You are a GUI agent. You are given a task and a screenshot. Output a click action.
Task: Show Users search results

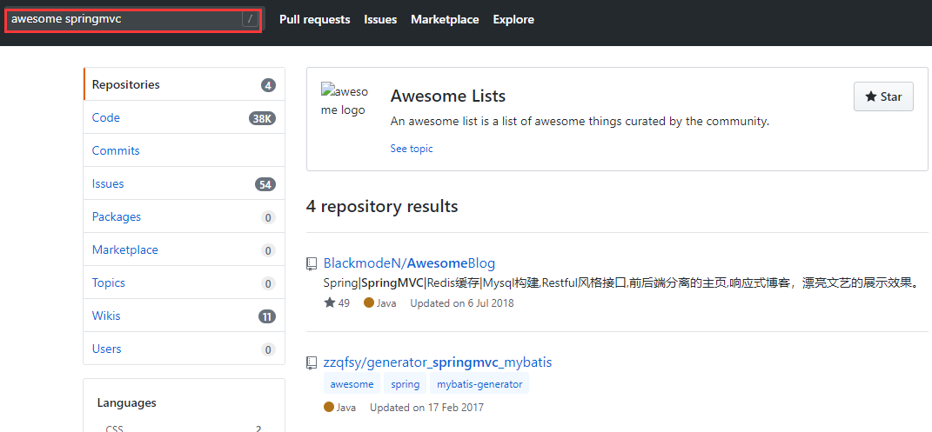(184, 349)
